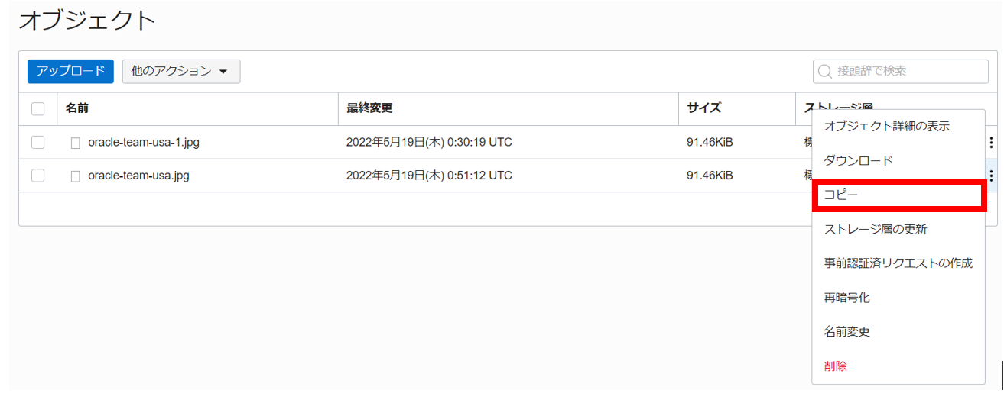Click the file icon beside oracle-team-usa.jpg
Image resolution: width=1004 pixels, height=393 pixels.
75,176
